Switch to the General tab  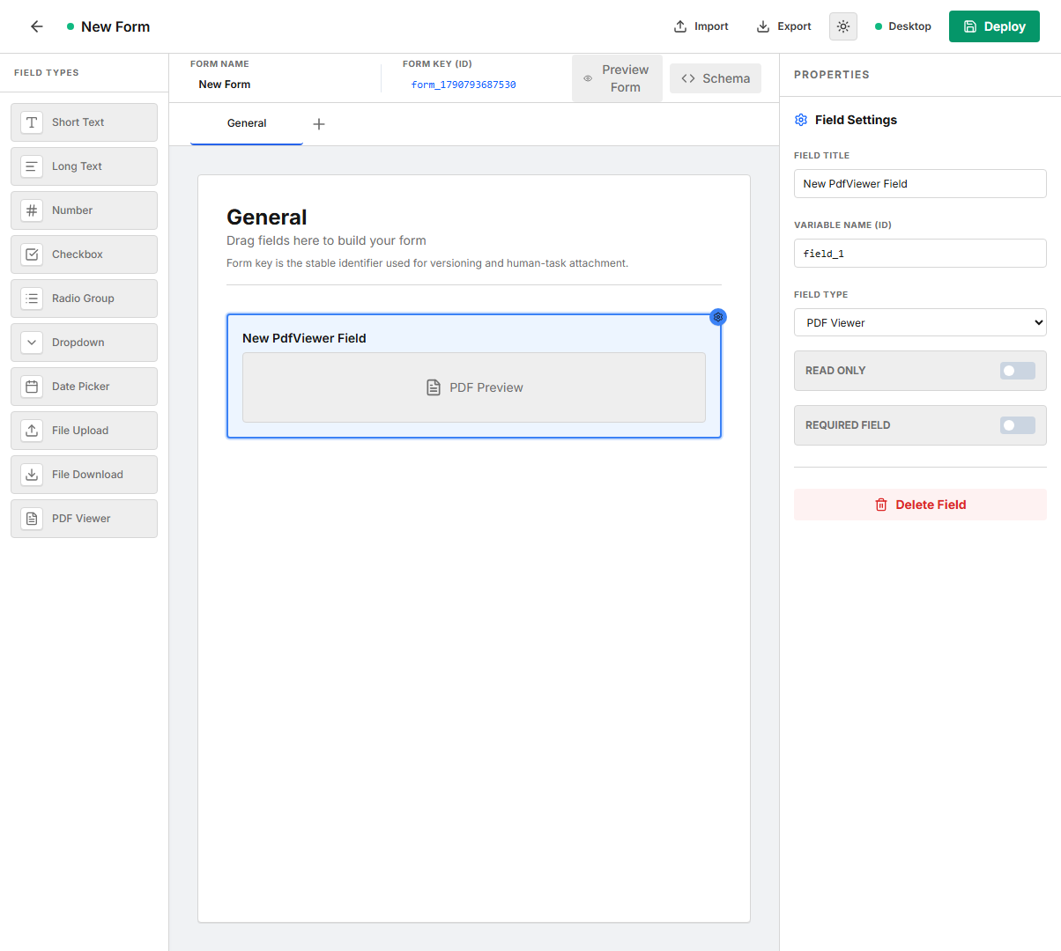click(247, 123)
